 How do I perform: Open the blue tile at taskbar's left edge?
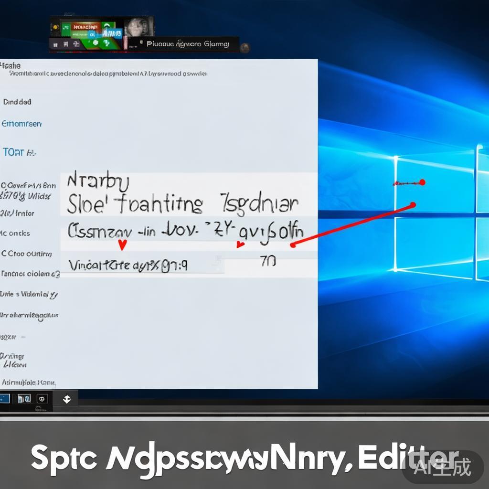click(x=5, y=398)
